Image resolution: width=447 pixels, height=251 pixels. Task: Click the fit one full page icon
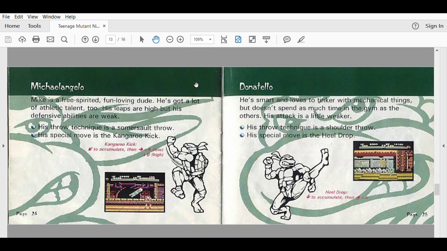238,39
